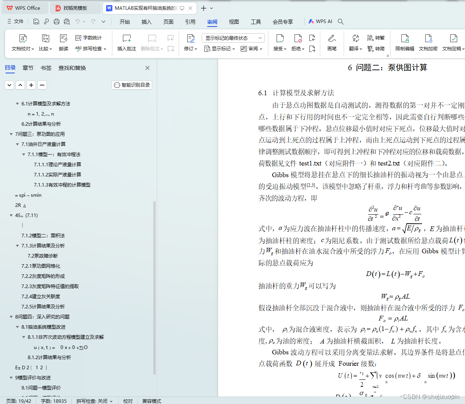
Task: Click 插入批注 insert comment icon
Action: tap(127, 38)
